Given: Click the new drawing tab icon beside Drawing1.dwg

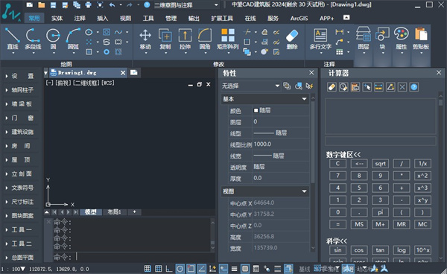Looking at the screenshot, I should [x=133, y=73].
